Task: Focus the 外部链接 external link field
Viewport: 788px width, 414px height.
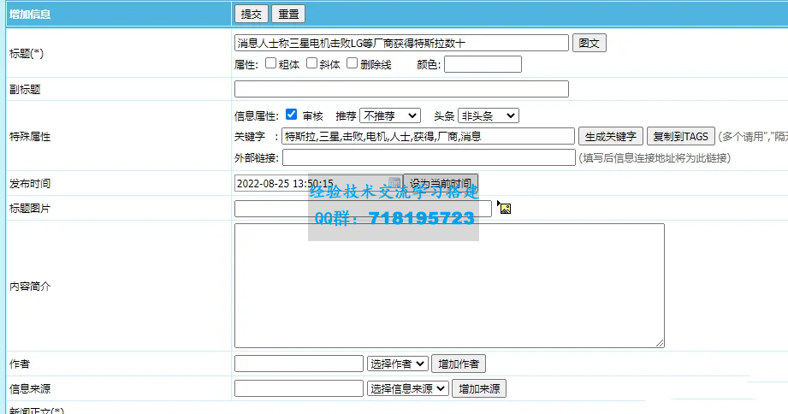Action: (x=429, y=157)
